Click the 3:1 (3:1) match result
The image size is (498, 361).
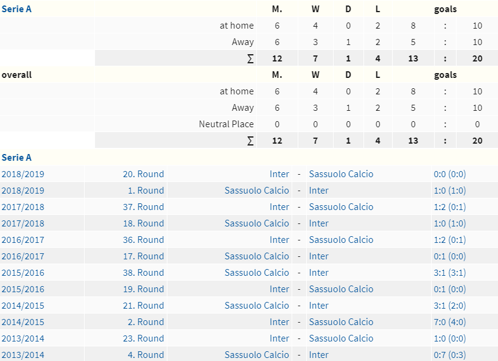[450, 273]
